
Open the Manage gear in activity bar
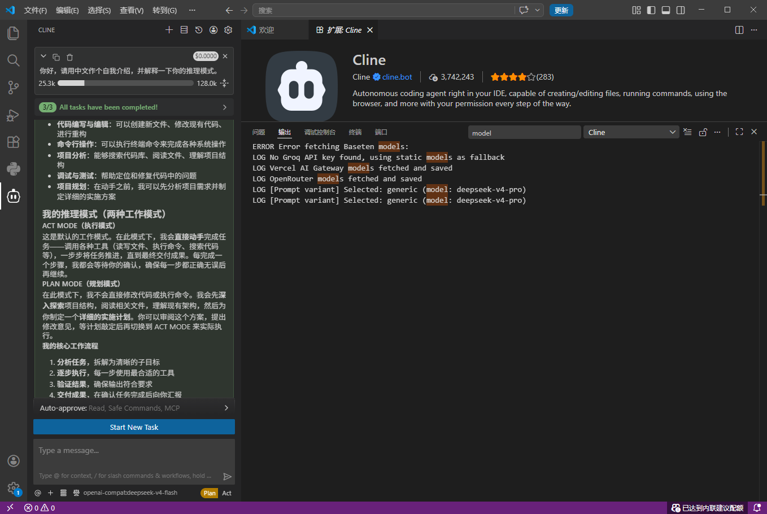coord(14,488)
